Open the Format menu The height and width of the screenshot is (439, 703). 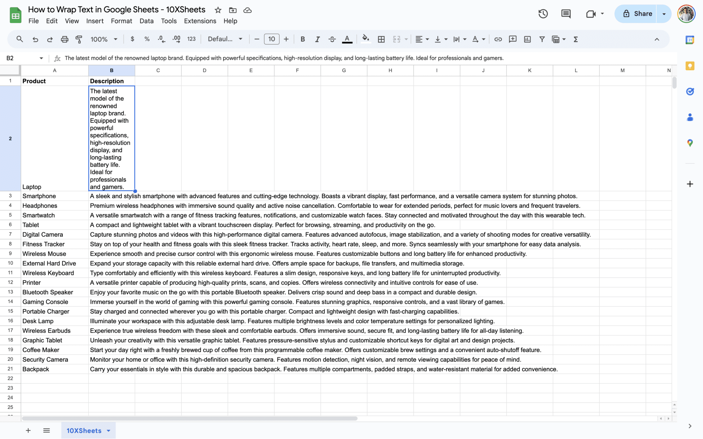tap(121, 21)
